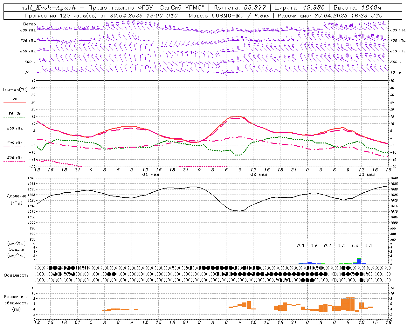Click the (гПа) unit under Давление
This screenshot has height=325, width=407.
(x=16, y=203)
